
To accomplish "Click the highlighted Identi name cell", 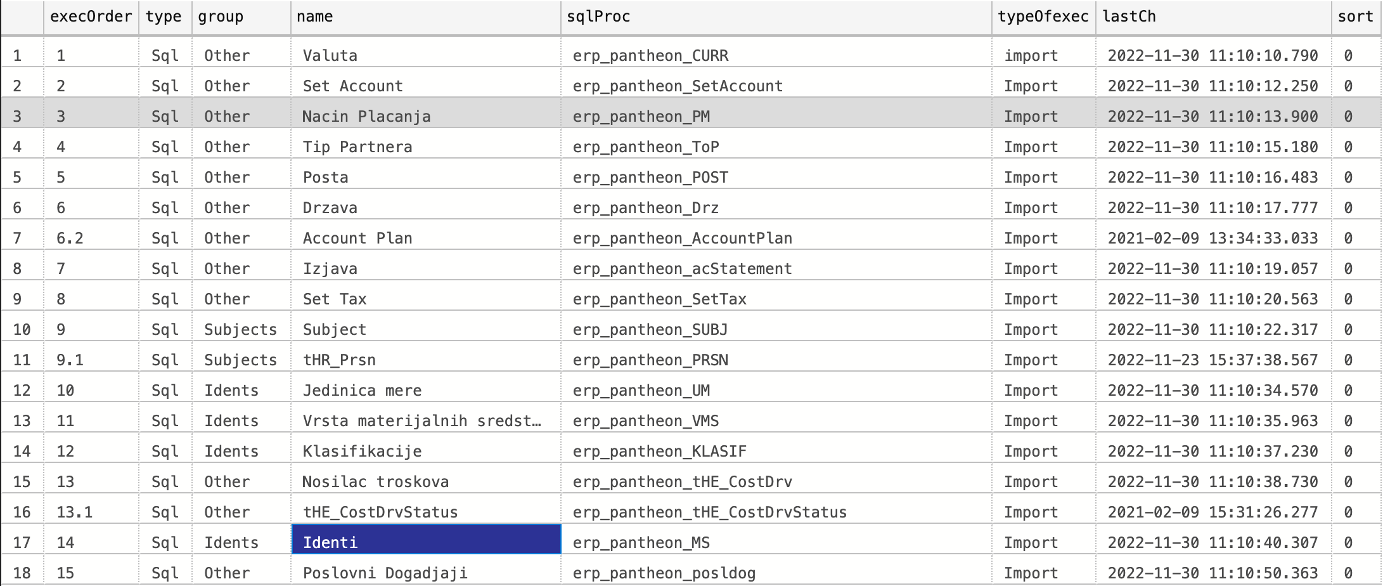I will [x=425, y=542].
